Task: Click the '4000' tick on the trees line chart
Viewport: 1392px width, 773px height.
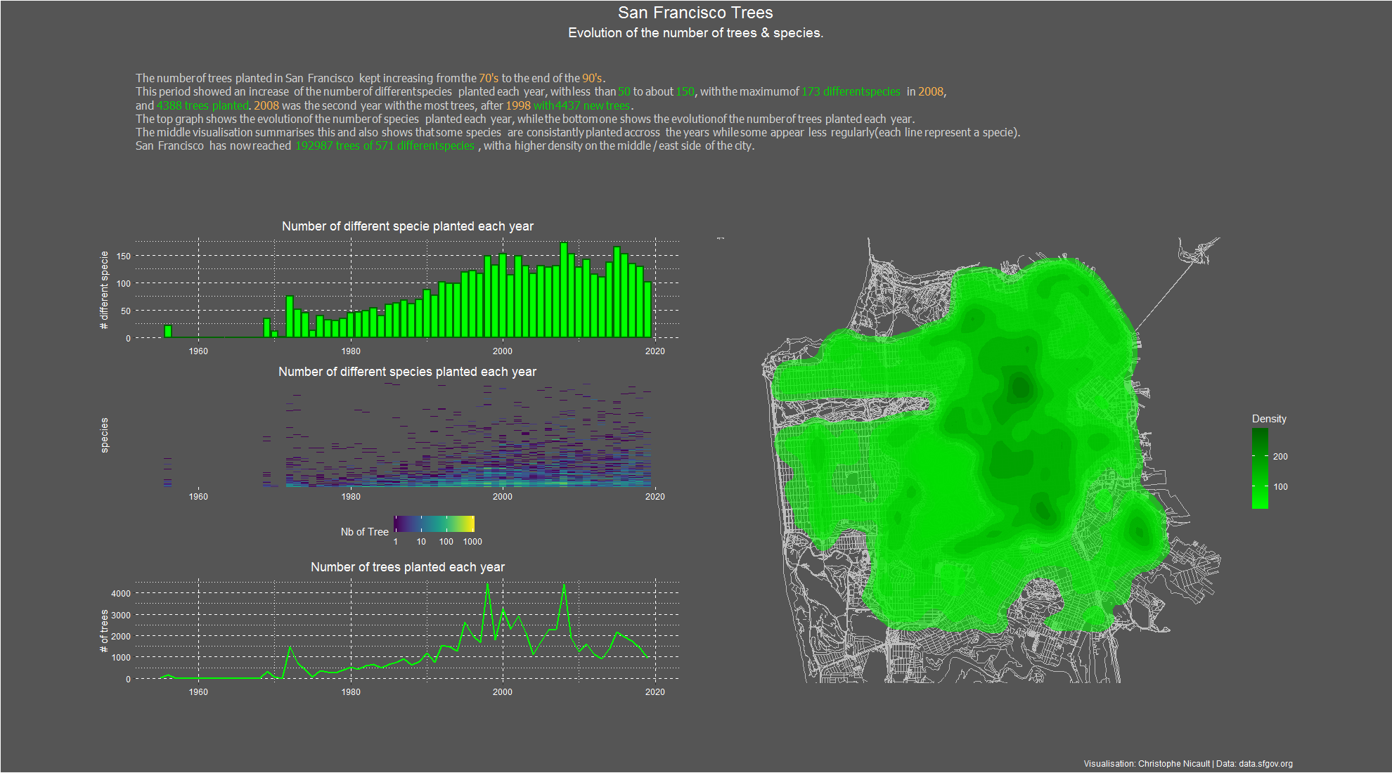Action: coord(121,594)
